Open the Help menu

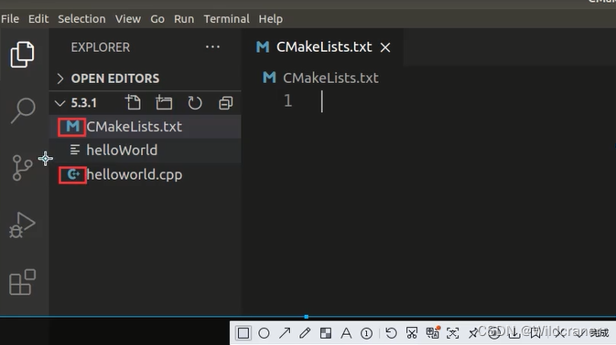click(270, 19)
